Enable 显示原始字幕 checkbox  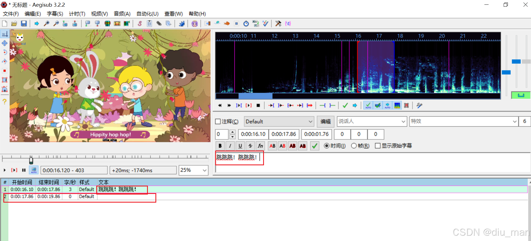(378, 146)
